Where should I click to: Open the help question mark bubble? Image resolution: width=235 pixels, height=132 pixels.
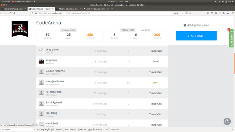click(x=227, y=121)
